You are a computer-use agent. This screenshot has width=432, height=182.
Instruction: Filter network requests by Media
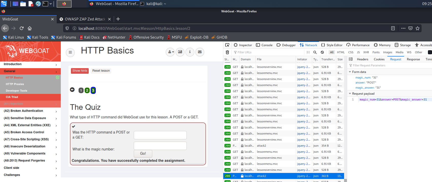[399, 52]
